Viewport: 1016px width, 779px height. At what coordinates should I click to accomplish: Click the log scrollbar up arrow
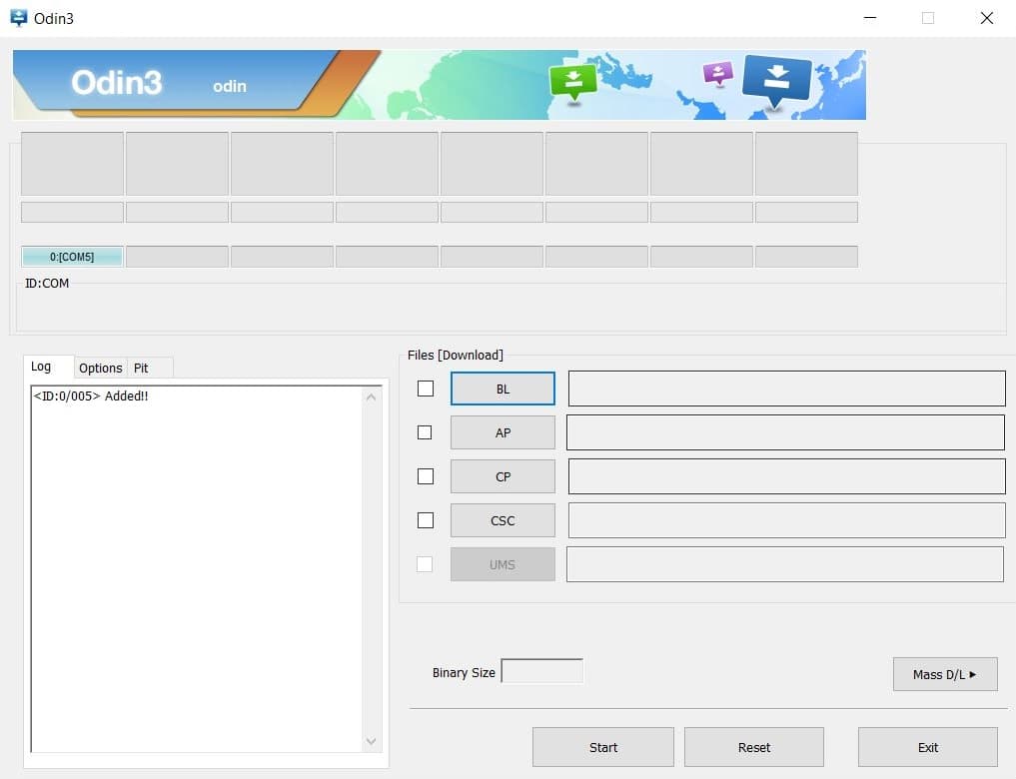pos(371,396)
